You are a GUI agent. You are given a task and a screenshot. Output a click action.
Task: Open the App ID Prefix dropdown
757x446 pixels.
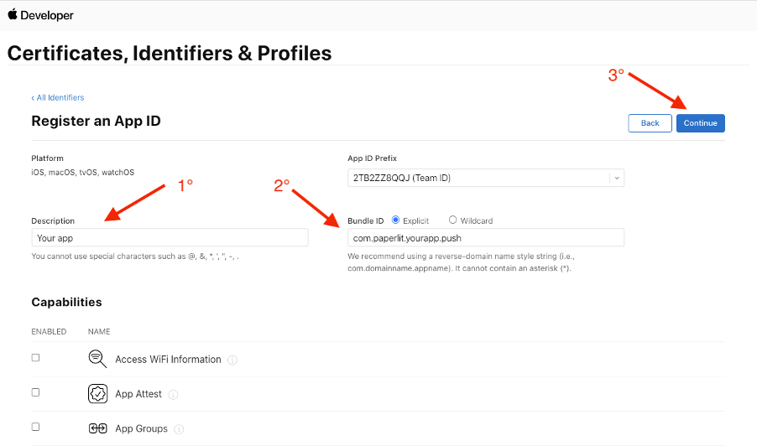point(486,178)
